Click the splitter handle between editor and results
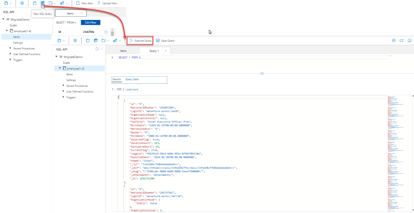The image size is (414, 213). (x=262, y=74)
